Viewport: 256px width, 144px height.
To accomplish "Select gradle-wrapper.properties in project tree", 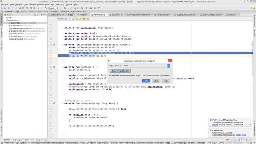I will click(x=26, y=28).
